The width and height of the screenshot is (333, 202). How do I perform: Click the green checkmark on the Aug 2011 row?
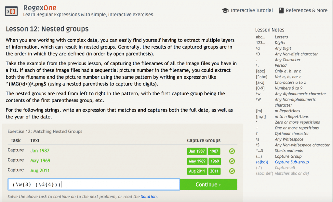click(x=232, y=171)
